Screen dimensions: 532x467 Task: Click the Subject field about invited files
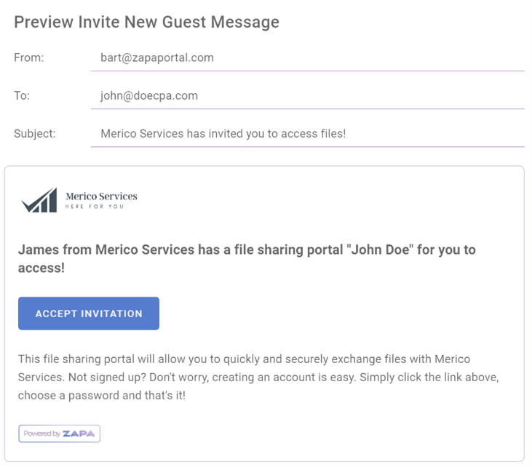click(x=307, y=135)
